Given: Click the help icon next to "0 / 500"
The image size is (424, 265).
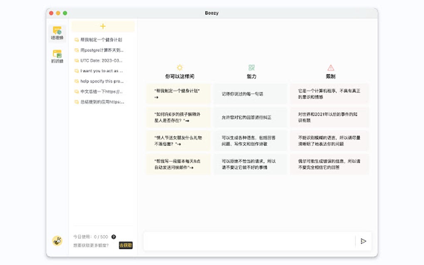Looking at the screenshot, I should (114, 237).
